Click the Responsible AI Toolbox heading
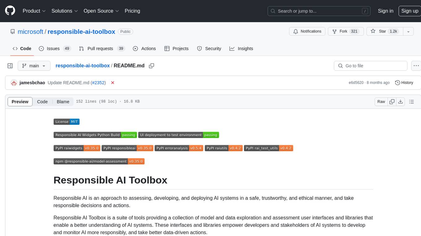The image size is (421, 236). click(111, 180)
